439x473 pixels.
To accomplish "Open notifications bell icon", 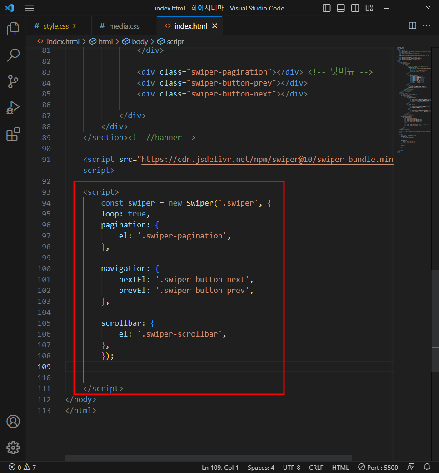I will [427, 467].
